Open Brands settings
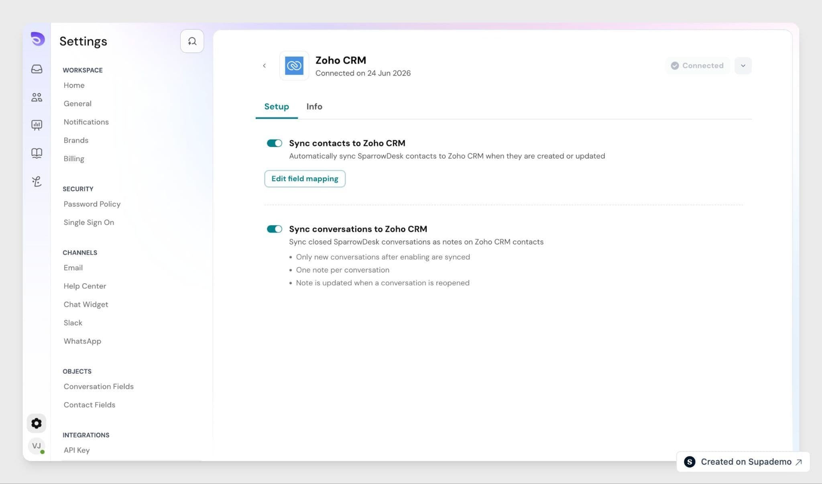 pyautogui.click(x=76, y=140)
